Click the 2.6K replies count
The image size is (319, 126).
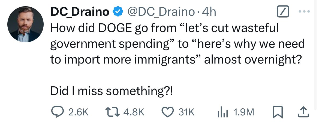point(78,112)
